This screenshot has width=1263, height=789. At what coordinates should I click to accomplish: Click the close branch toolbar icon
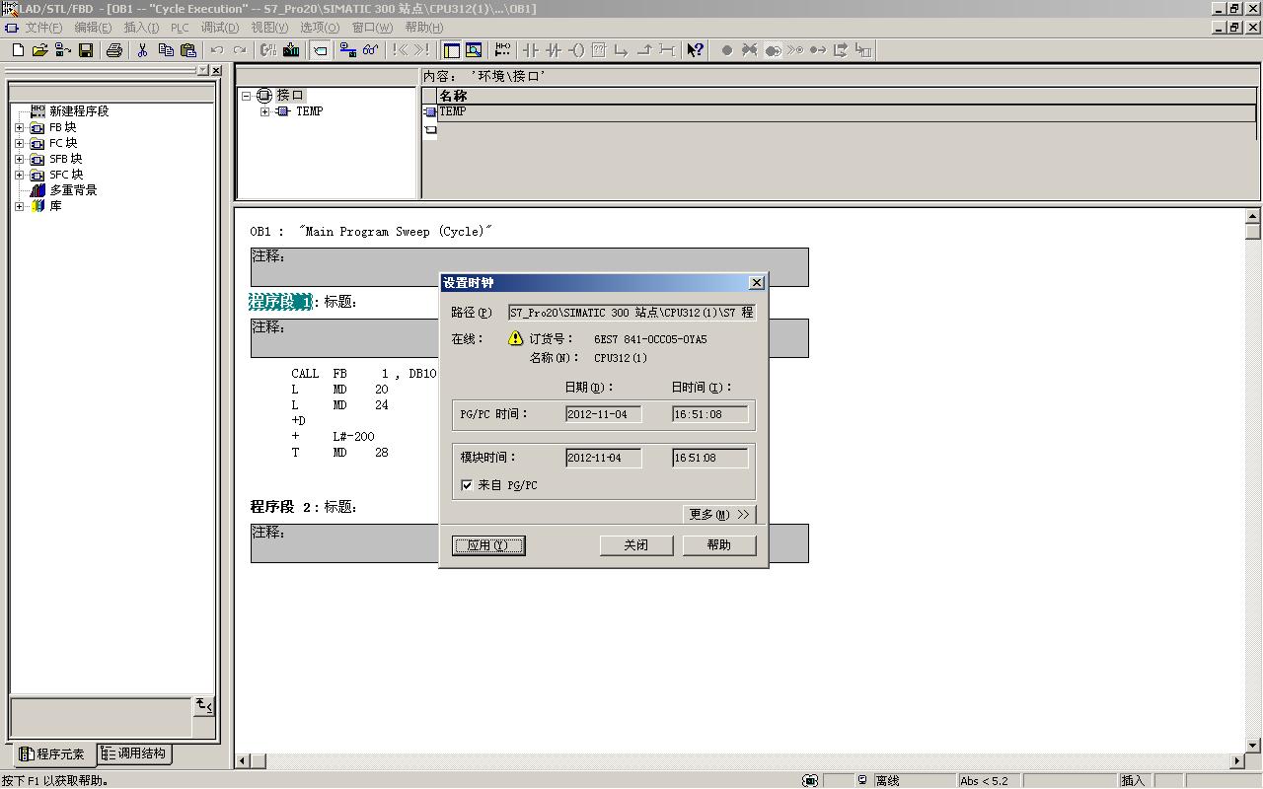644,50
